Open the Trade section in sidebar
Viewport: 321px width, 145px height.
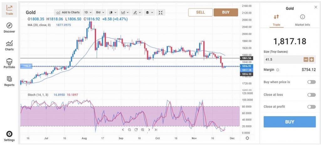pyautogui.click(x=9, y=10)
